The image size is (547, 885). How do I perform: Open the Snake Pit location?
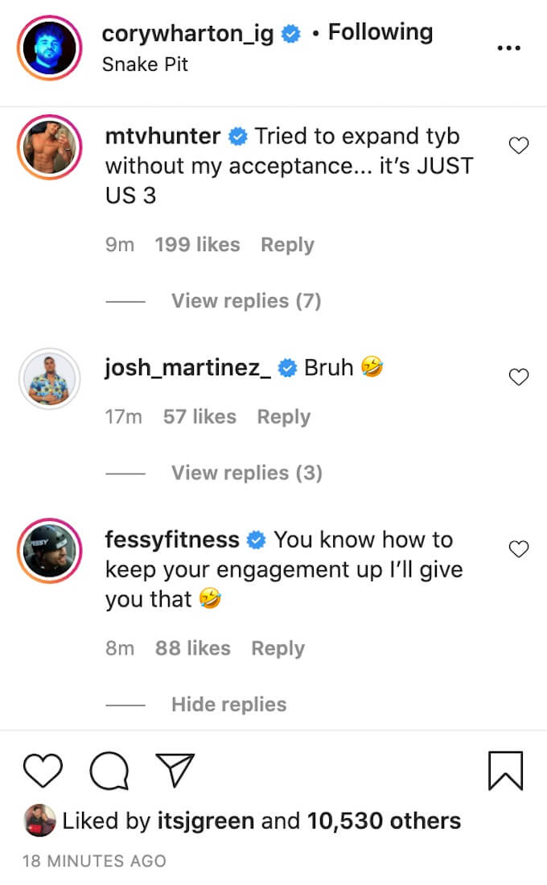[145, 64]
